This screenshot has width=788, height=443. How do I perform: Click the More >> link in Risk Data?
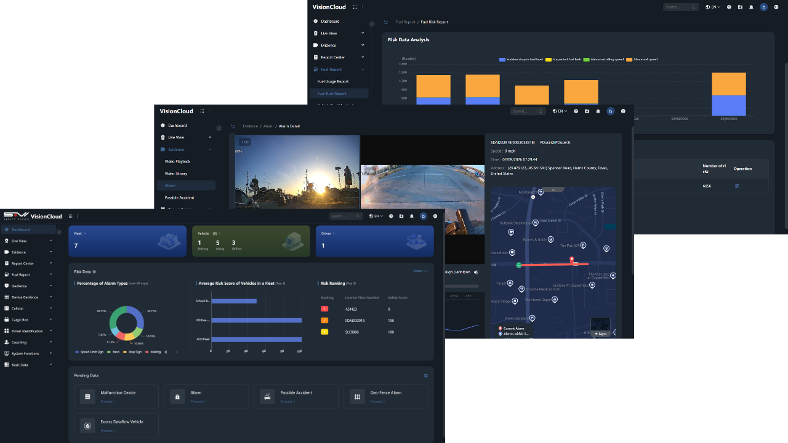click(x=420, y=271)
